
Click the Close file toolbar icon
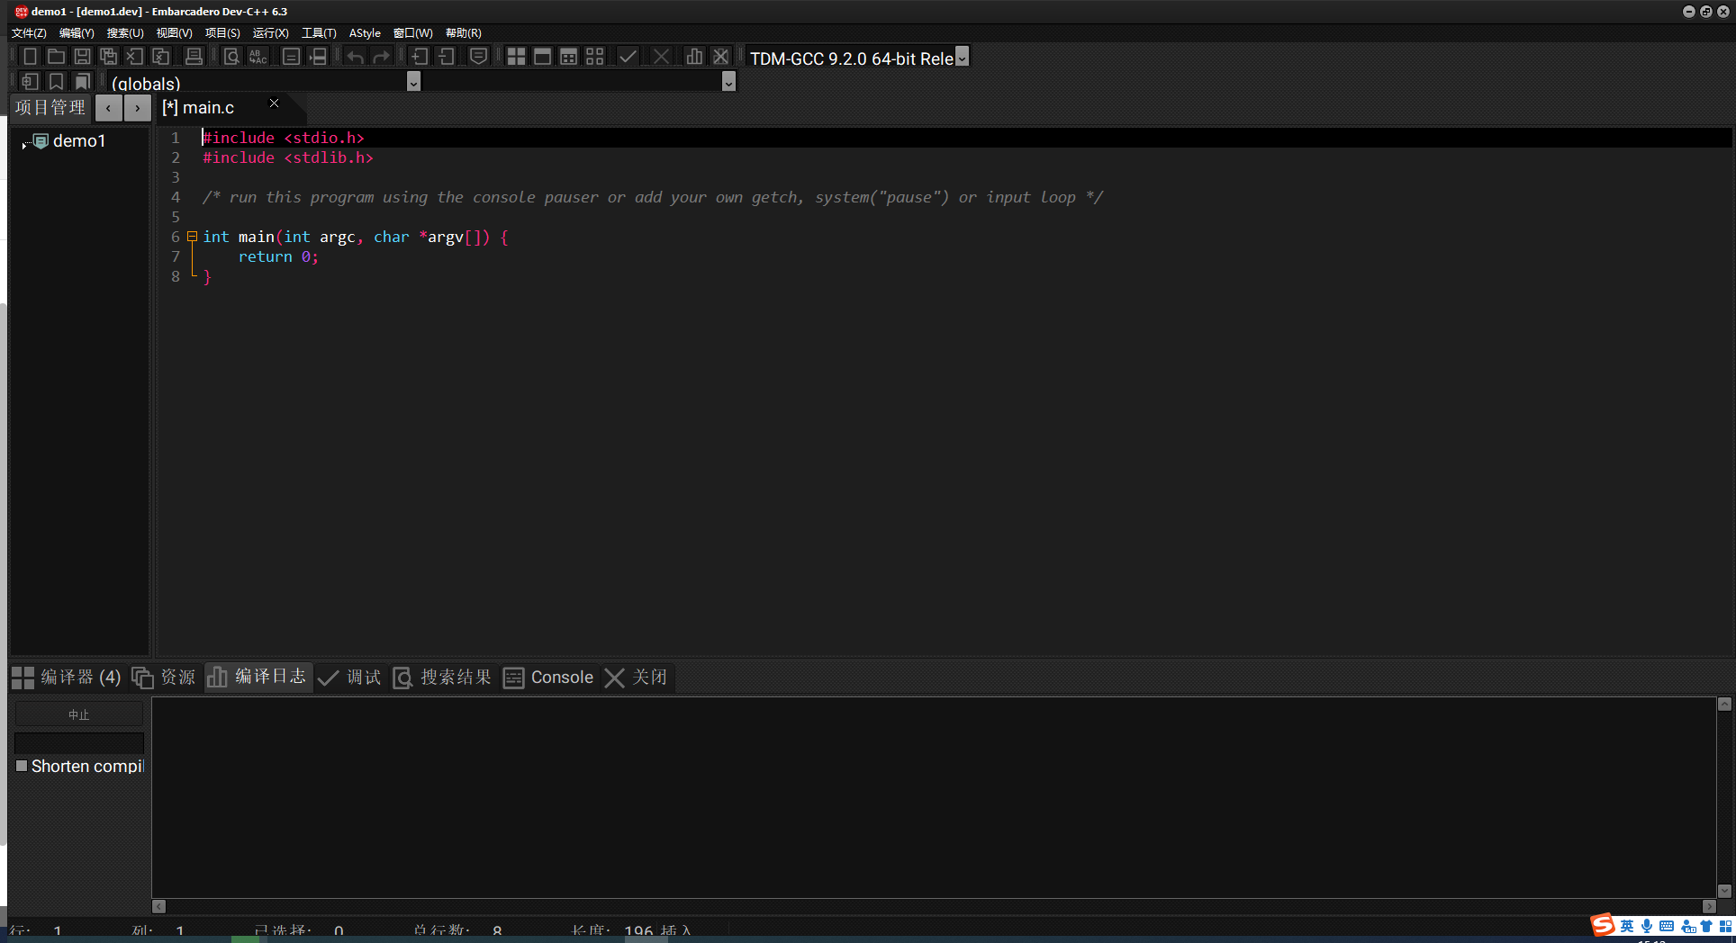point(135,57)
